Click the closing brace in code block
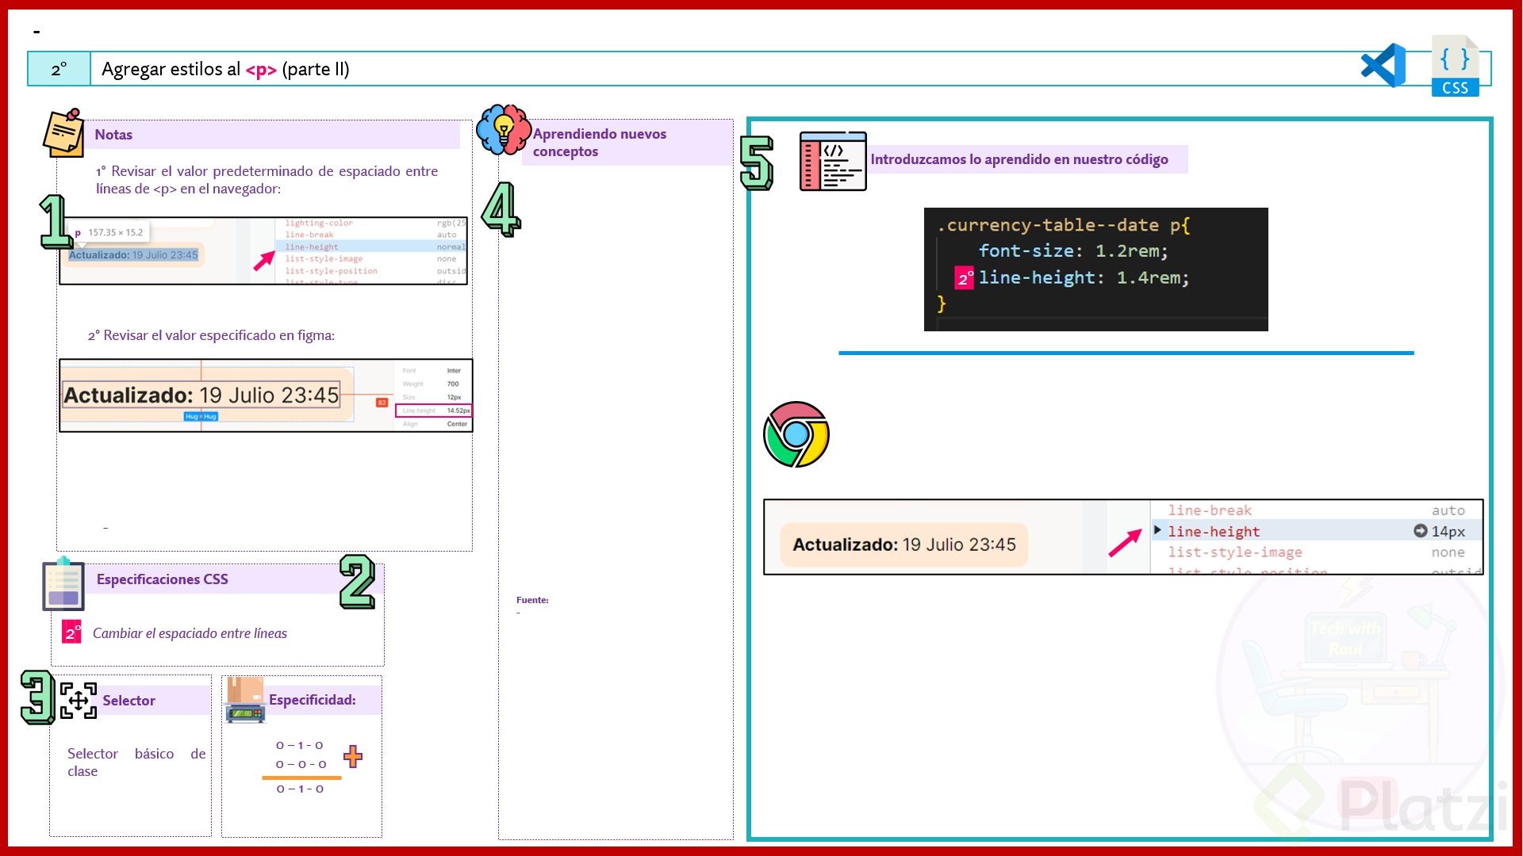 [942, 304]
